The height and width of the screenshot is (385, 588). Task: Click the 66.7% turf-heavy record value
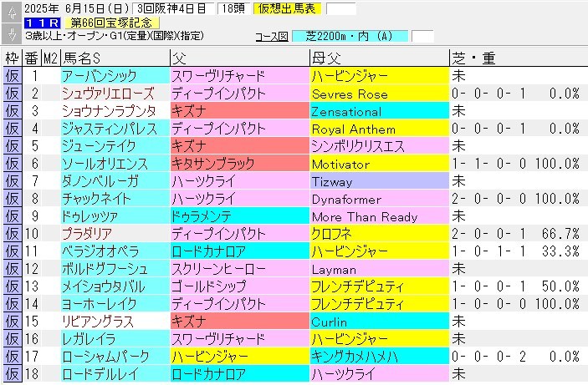tap(560, 234)
